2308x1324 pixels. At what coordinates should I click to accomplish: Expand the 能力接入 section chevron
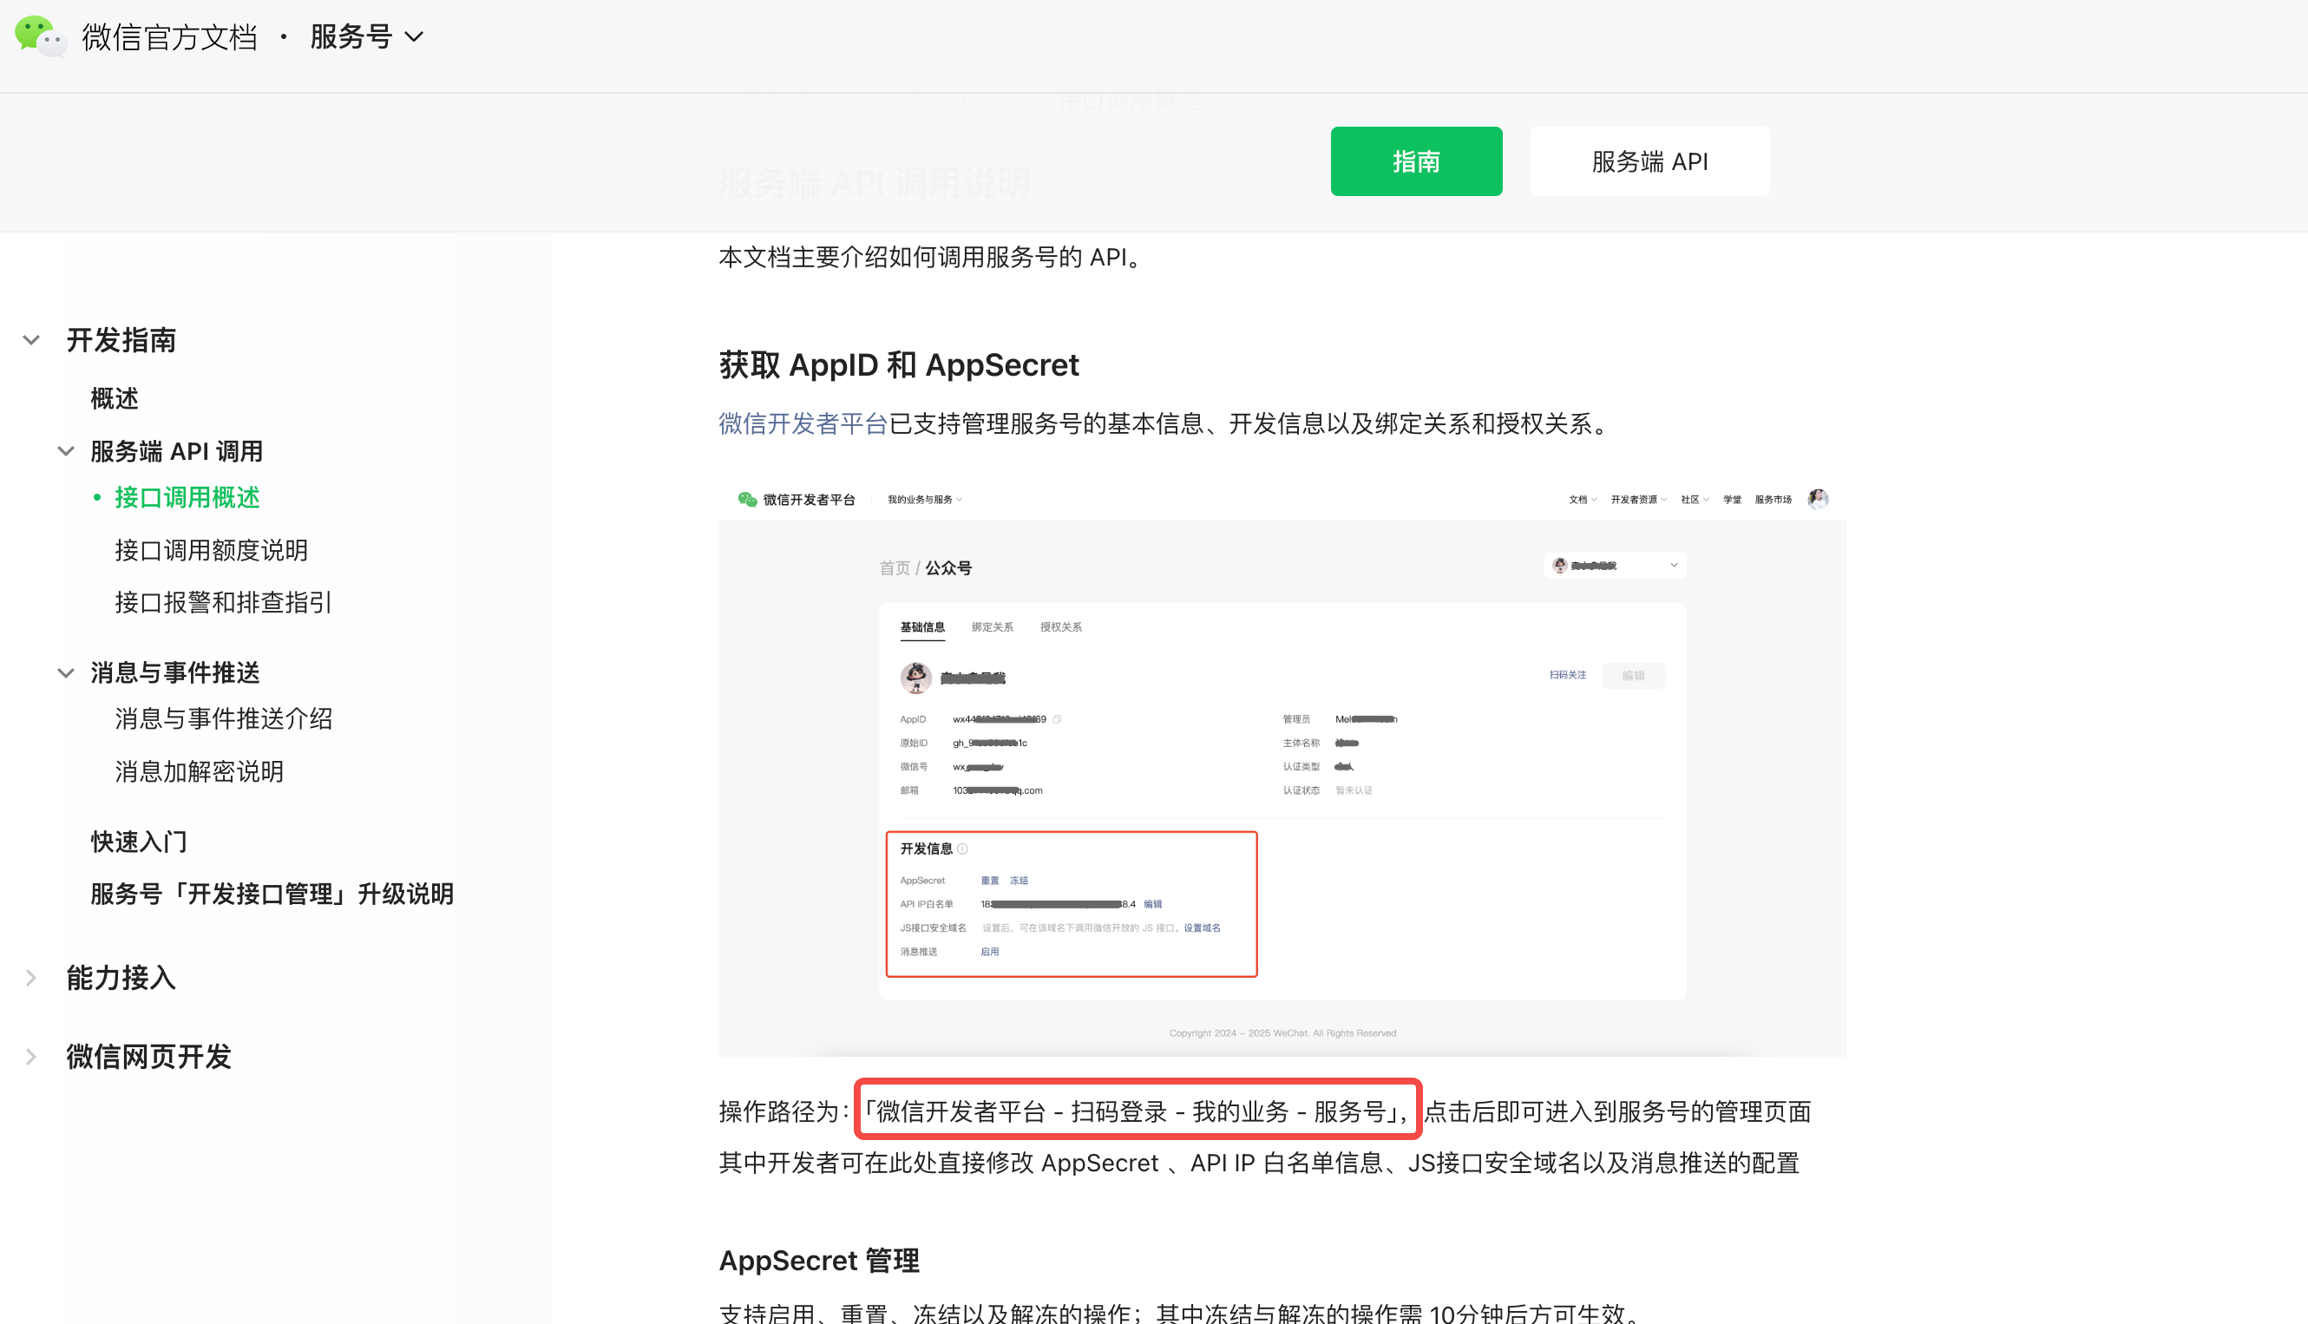tap(31, 978)
